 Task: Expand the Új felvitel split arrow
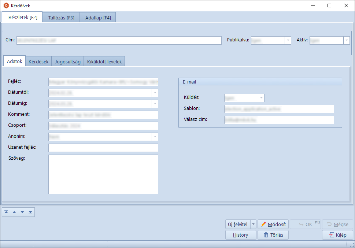254,224
